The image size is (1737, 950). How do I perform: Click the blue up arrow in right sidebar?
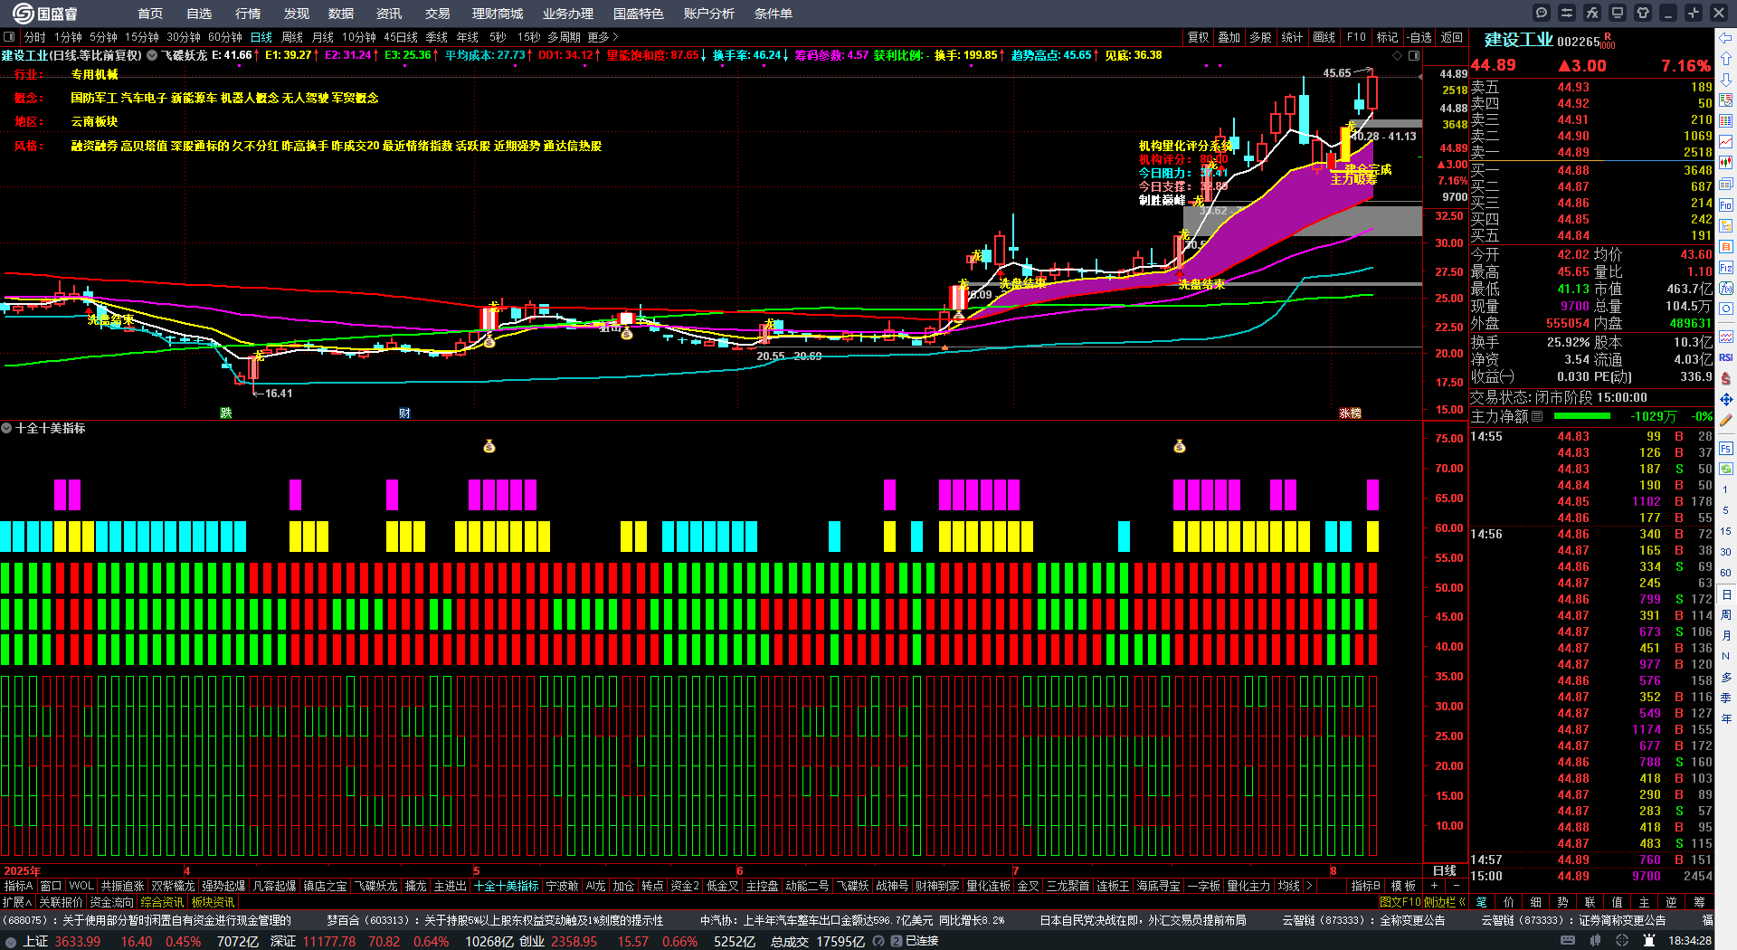(x=1726, y=58)
